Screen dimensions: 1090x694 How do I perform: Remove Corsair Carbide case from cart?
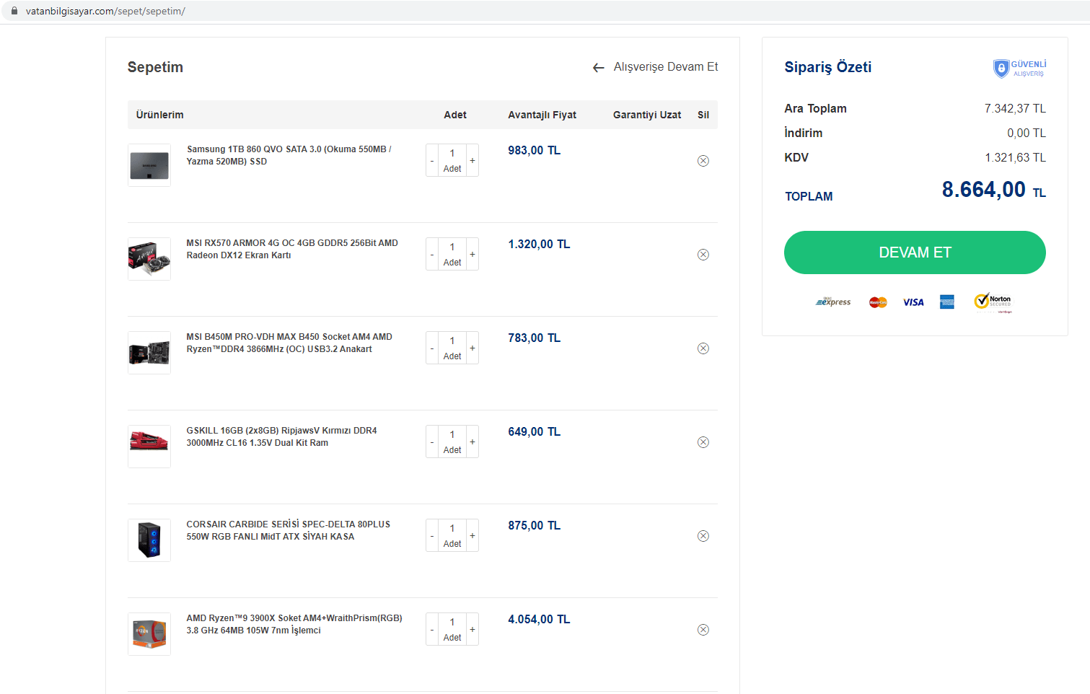[x=703, y=536]
